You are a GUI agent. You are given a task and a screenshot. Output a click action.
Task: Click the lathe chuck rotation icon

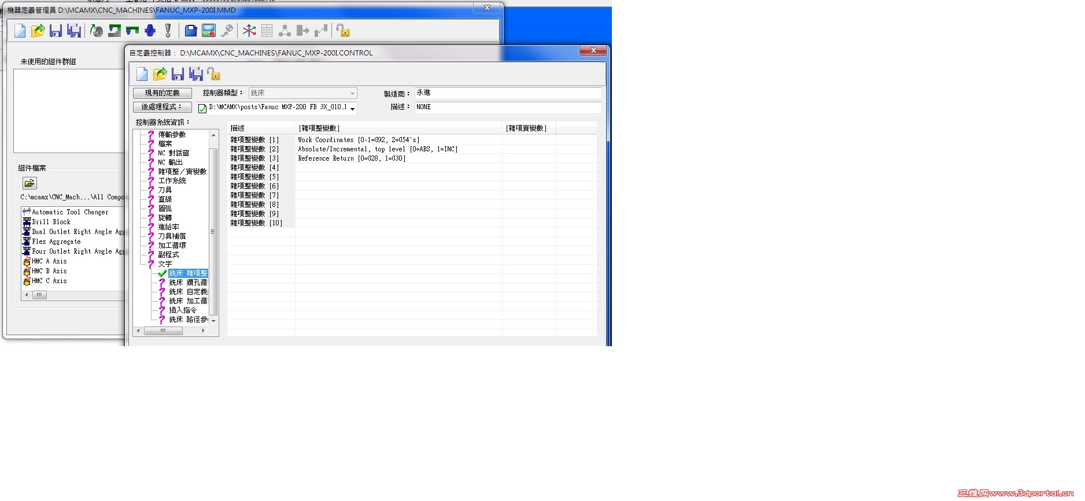click(97, 31)
